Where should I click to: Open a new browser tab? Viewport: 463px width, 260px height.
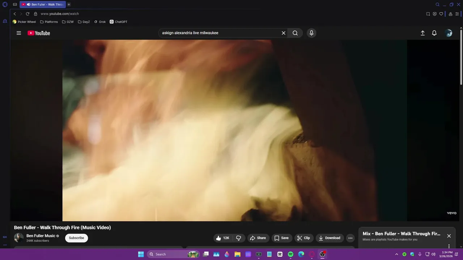(x=69, y=4)
